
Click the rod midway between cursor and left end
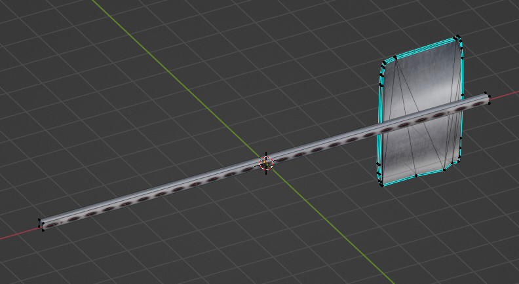154,194
